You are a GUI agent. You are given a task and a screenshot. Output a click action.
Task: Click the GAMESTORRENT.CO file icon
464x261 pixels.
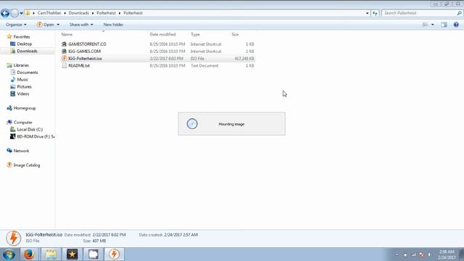click(x=65, y=44)
